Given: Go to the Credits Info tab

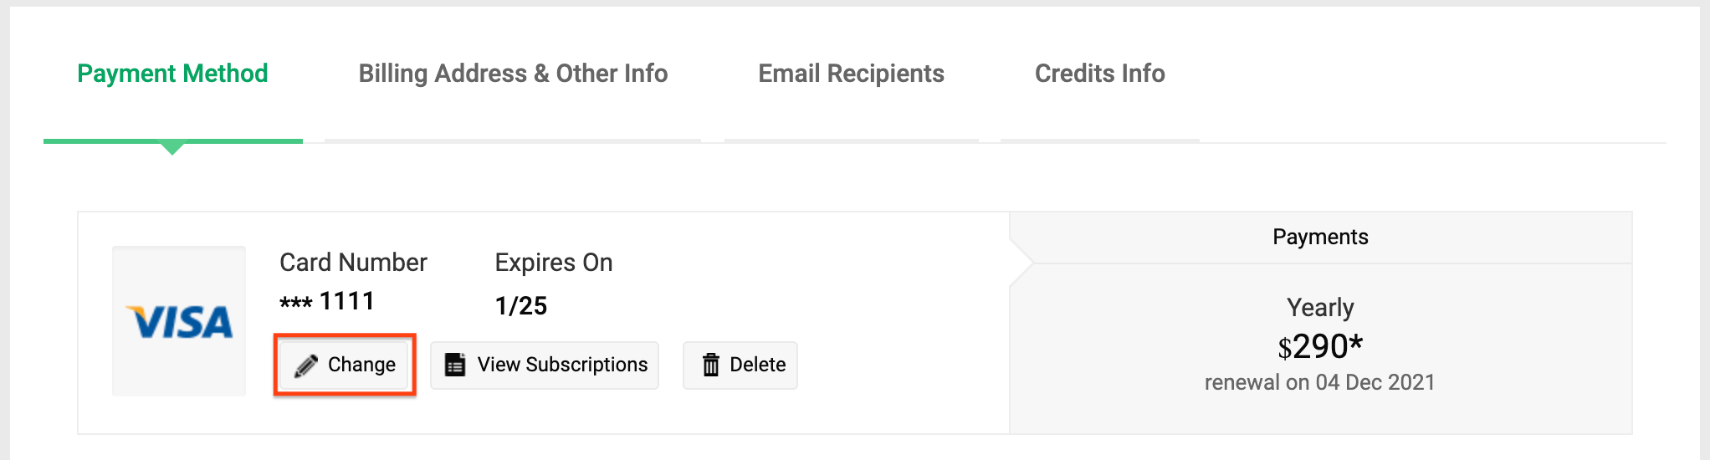Looking at the screenshot, I should 1099,74.
